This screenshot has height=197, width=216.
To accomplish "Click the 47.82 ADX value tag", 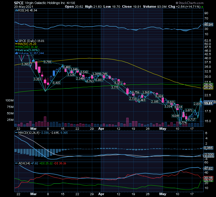I will 208,169.
